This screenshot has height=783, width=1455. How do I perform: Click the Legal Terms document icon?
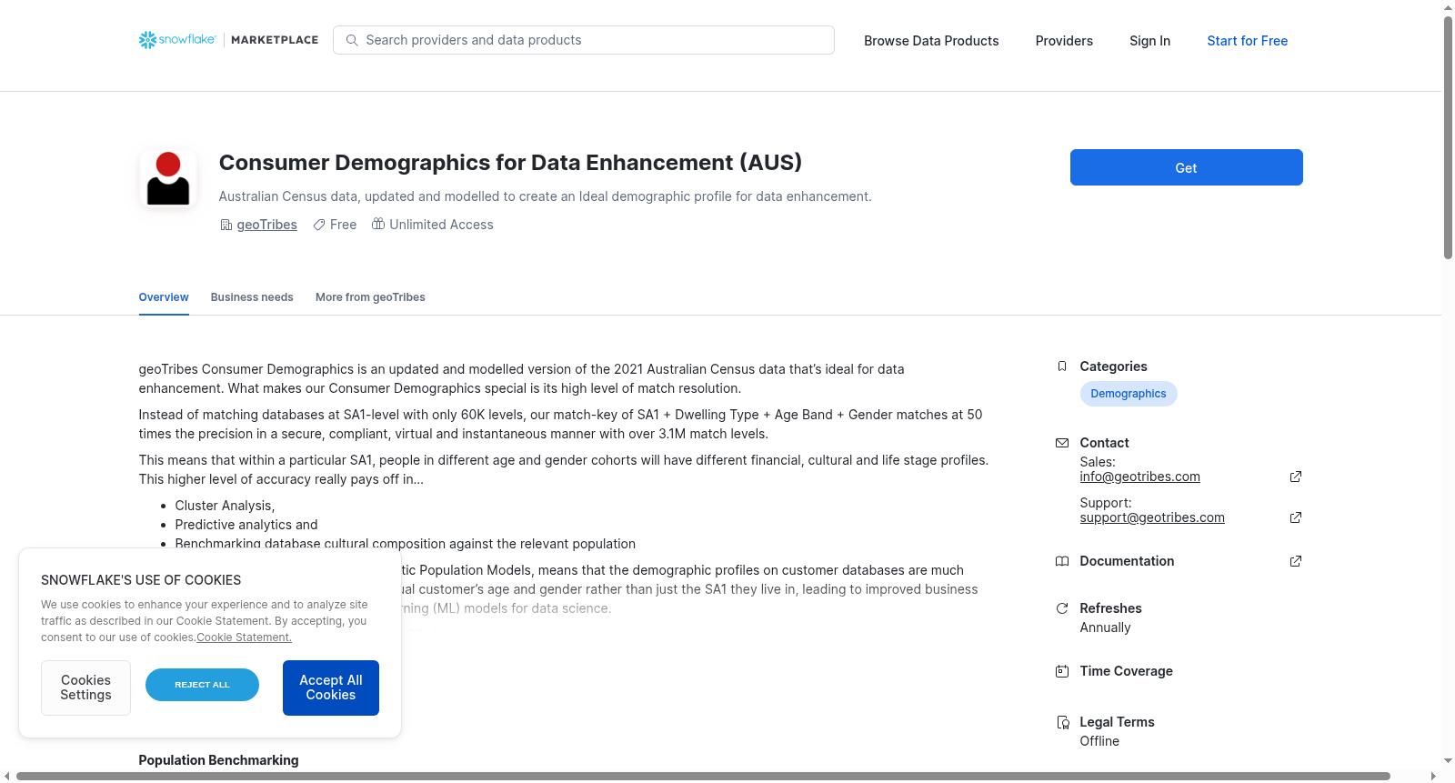[1062, 722]
